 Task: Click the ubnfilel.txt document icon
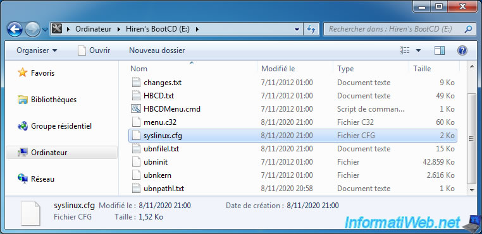coord(136,149)
